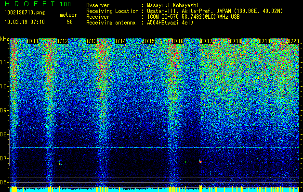The width and height of the screenshot is (303, 192).
Task: Click the 0713 time marker
Action: pos(91,41)
